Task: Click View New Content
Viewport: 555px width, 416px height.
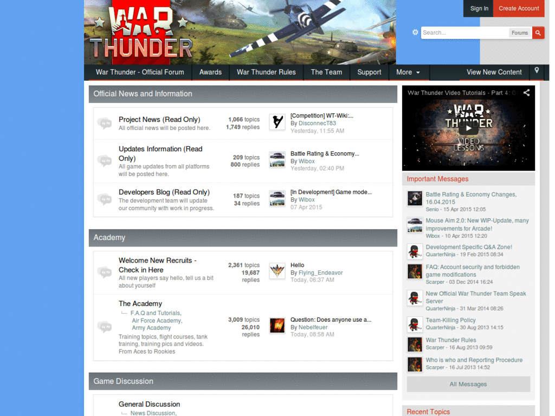Action: tap(494, 72)
